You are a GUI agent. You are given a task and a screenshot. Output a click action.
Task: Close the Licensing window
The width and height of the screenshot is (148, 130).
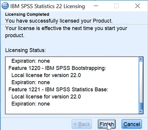coord(138,6)
